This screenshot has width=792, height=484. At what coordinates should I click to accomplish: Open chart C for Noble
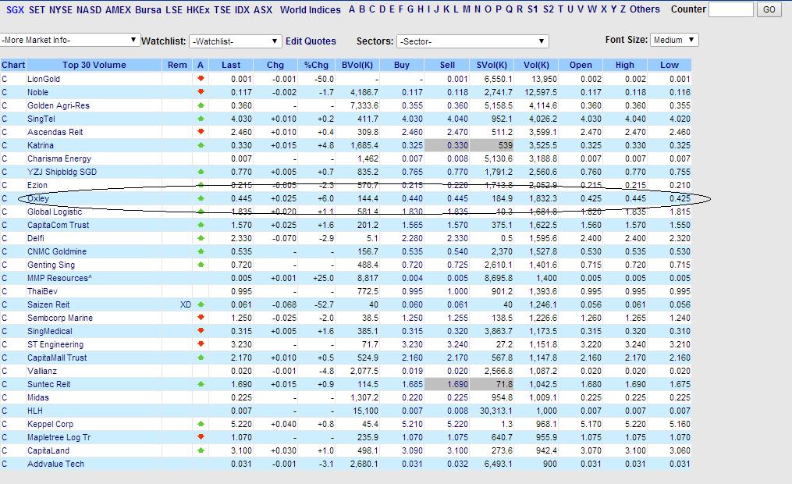[5, 92]
